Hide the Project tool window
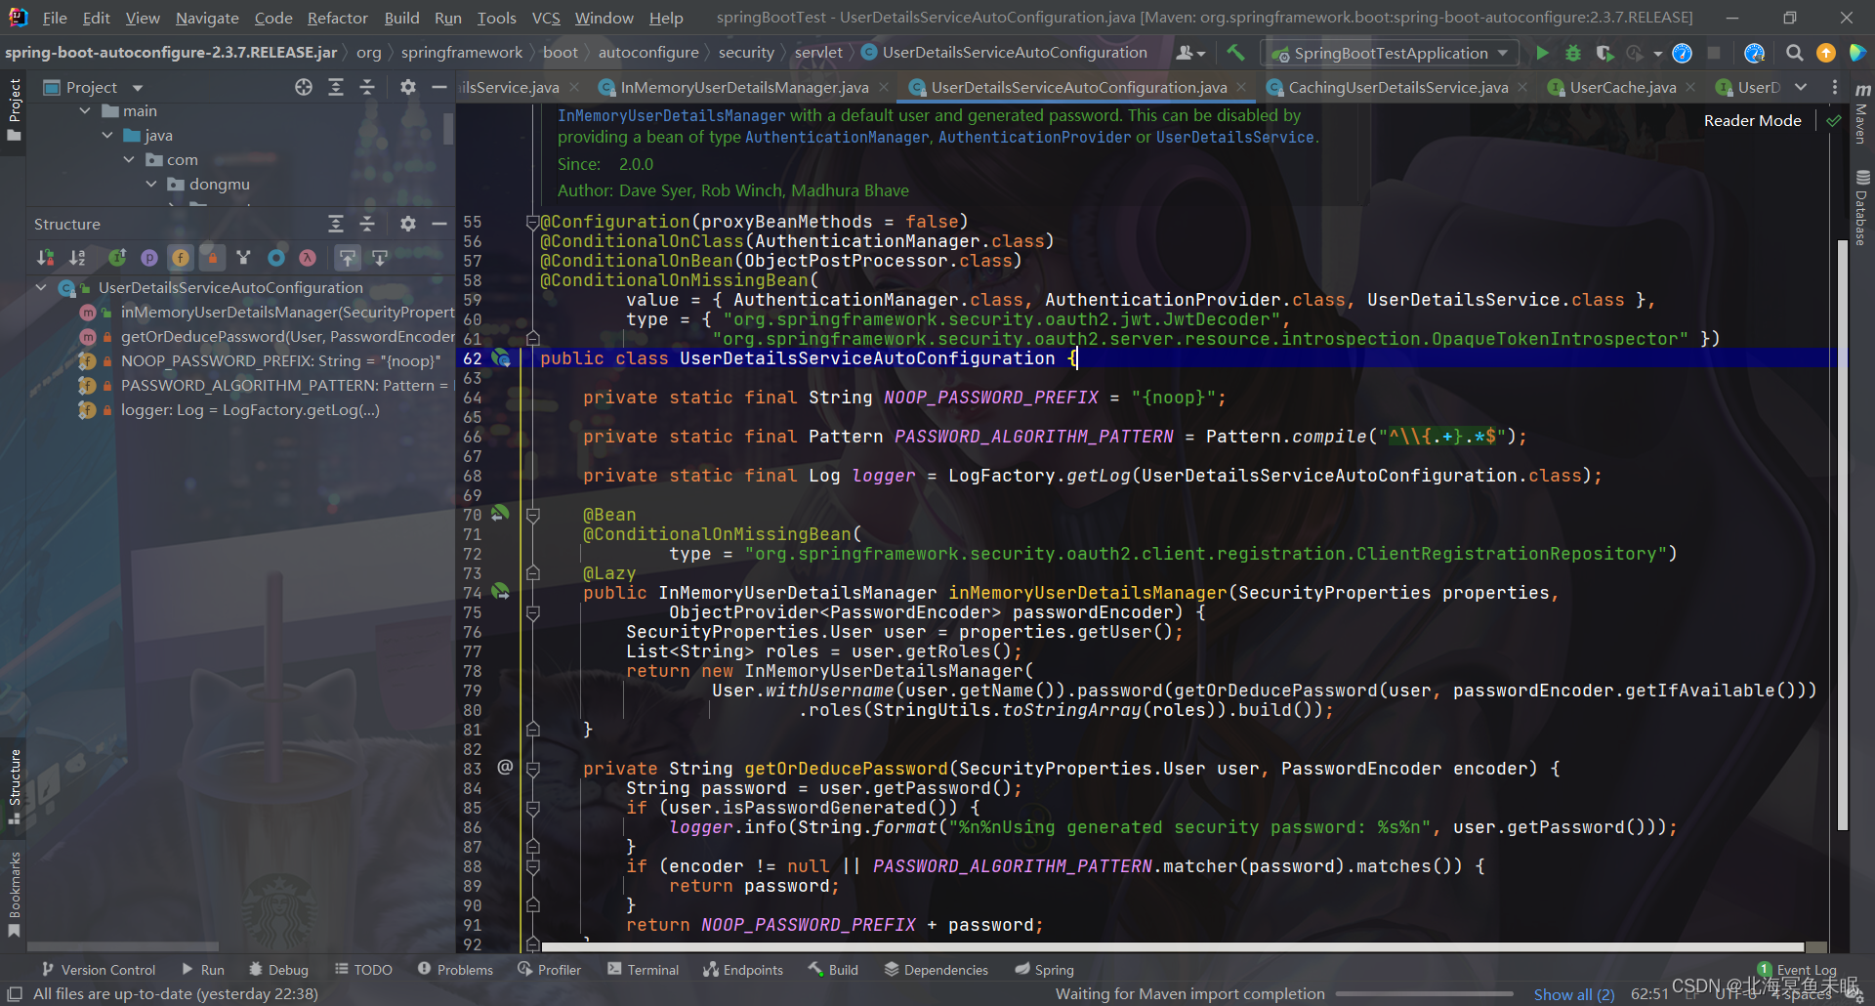Viewport: 1875px width, 1006px height. tap(439, 87)
